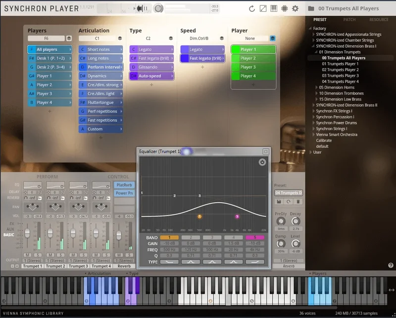Click the layers icon beside Speed Dim.Ctrl/B
Viewport: 396px width, 318px height.
pos(222,39)
